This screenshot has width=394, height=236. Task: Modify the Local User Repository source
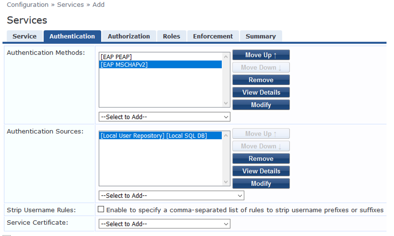[x=261, y=184]
